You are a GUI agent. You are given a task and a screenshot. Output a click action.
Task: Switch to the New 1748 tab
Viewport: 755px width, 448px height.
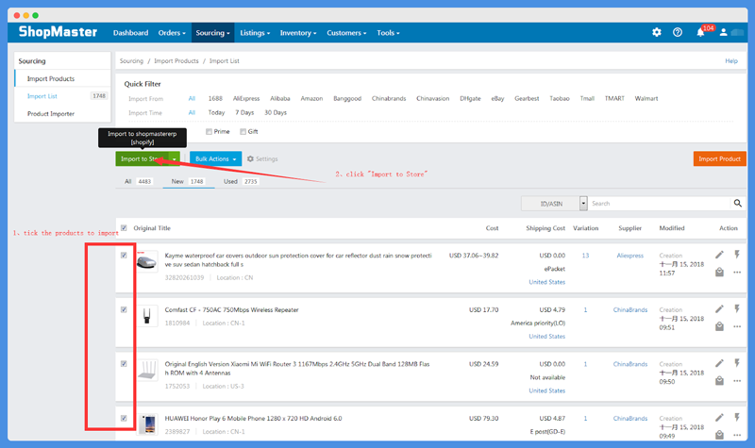(188, 181)
